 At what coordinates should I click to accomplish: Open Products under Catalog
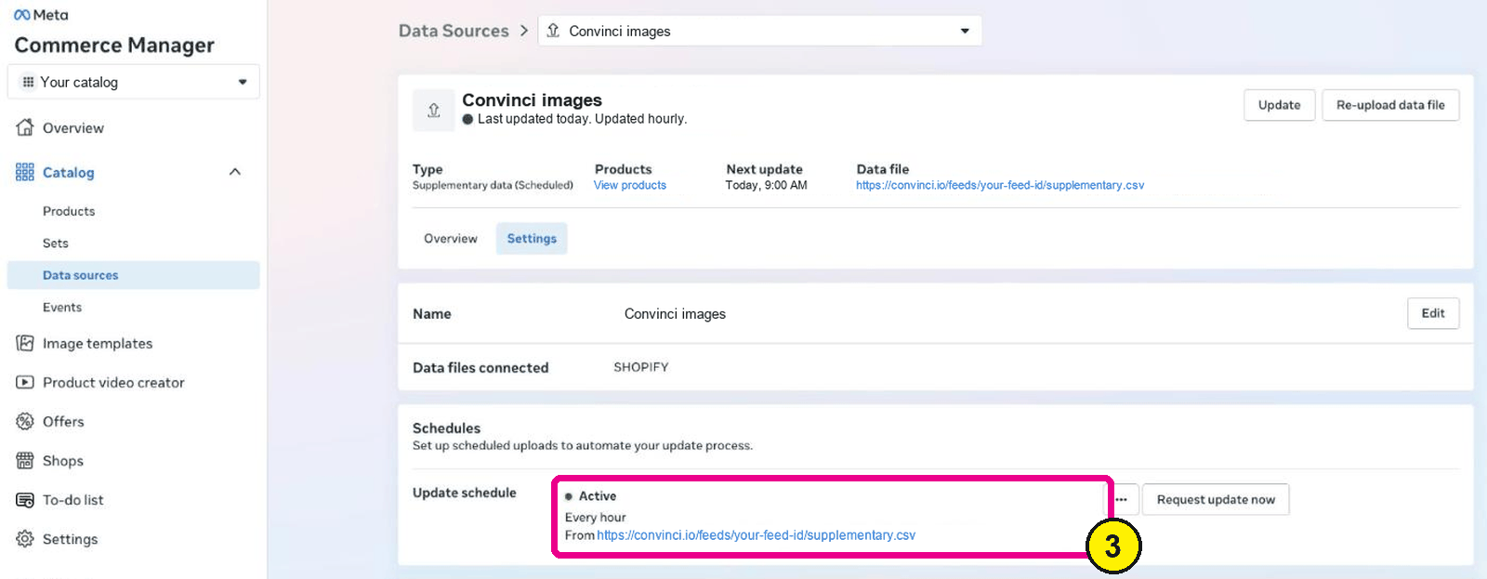(x=69, y=211)
